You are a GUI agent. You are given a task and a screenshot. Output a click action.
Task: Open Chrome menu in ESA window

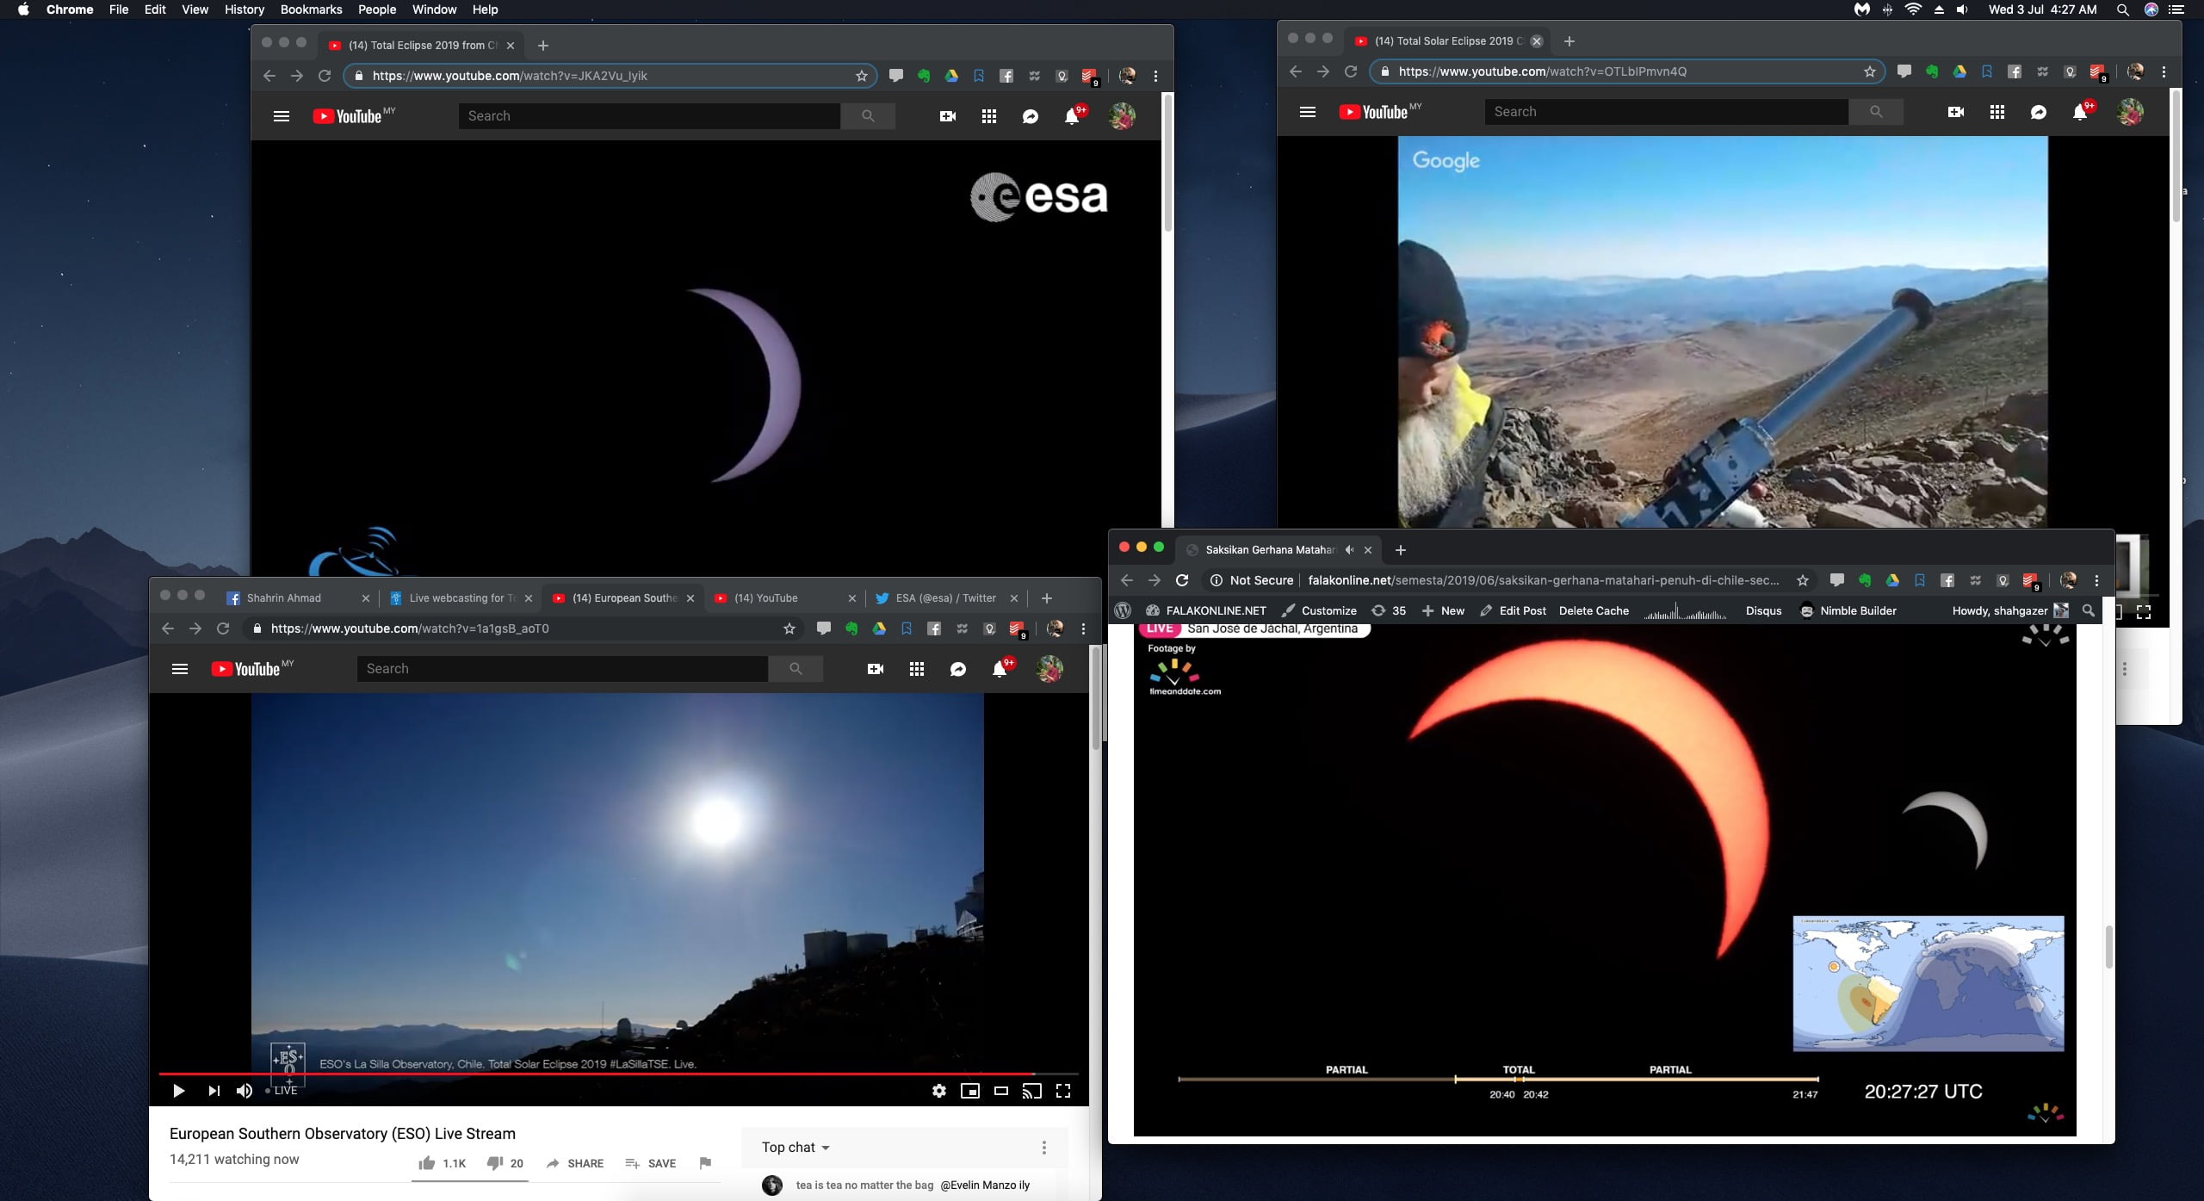click(x=1155, y=76)
